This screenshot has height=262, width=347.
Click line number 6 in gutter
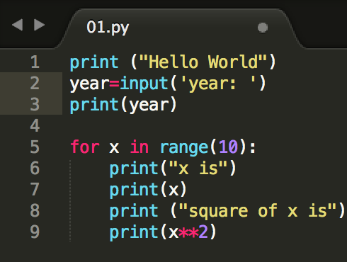[x=35, y=168]
